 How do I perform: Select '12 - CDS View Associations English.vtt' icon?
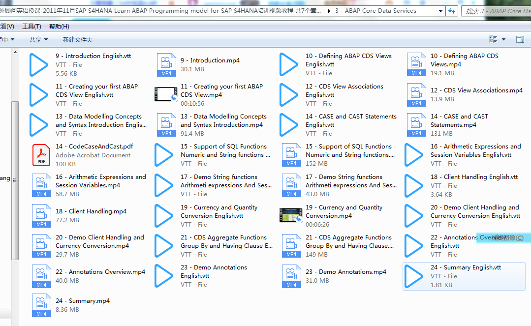(x=288, y=95)
